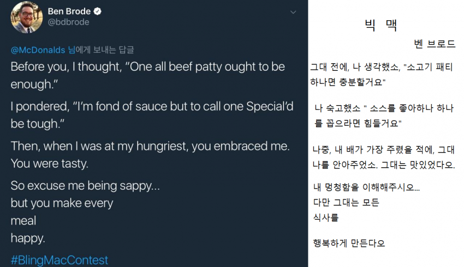
Task: Click the word "happy." in the tweet
Action: [28, 238]
